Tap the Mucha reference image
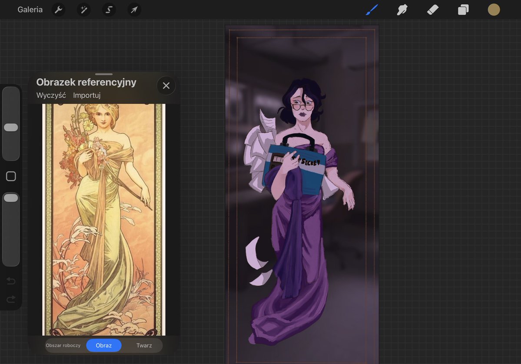Image resolution: width=521 pixels, height=364 pixels. 104,219
